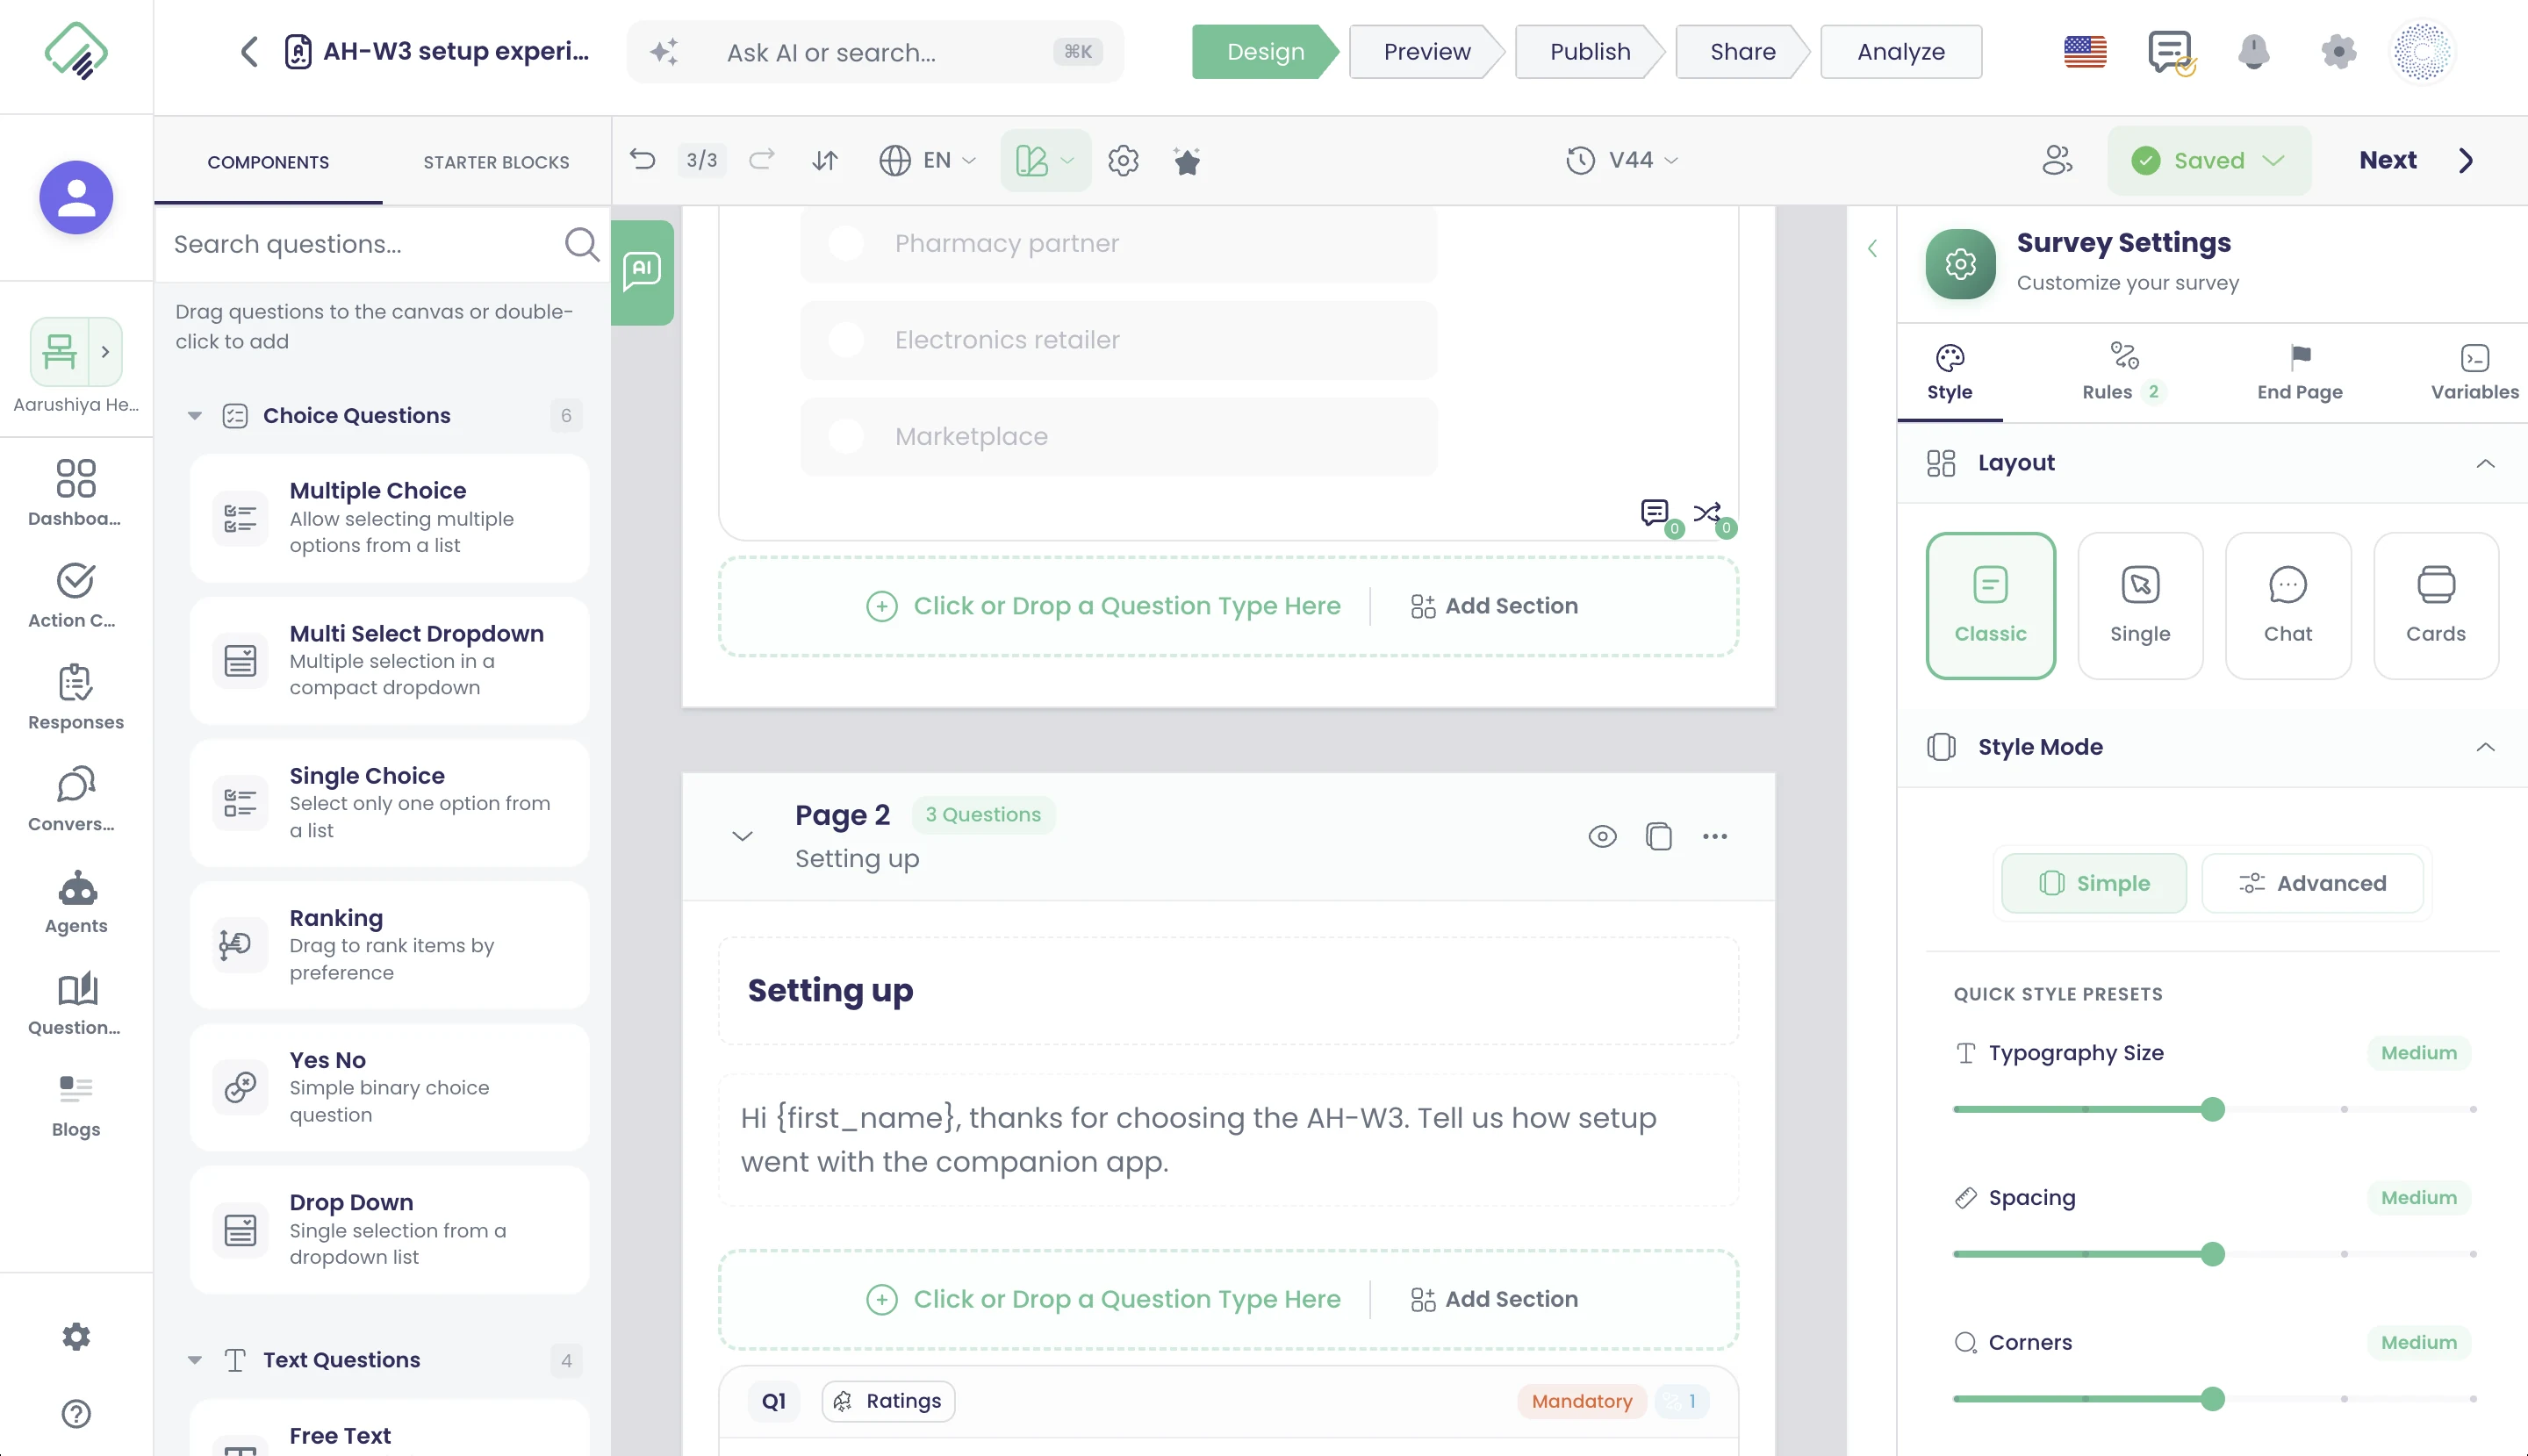
Task: Select the Marketplace radio option
Action: click(x=846, y=436)
